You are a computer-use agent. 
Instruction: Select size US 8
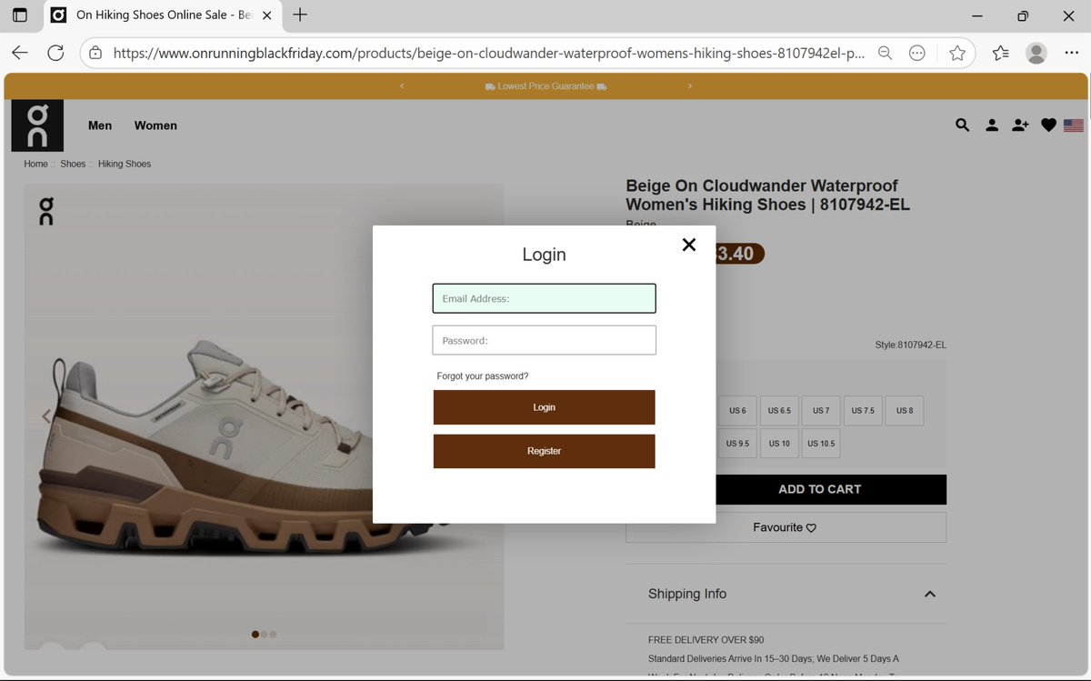pyautogui.click(x=905, y=411)
